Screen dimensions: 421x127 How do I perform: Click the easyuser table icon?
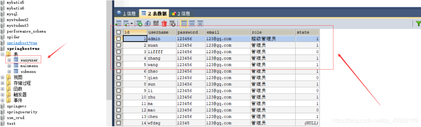pyautogui.click(x=16, y=60)
